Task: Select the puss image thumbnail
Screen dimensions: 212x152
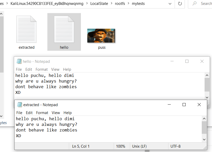Action: [101, 36]
